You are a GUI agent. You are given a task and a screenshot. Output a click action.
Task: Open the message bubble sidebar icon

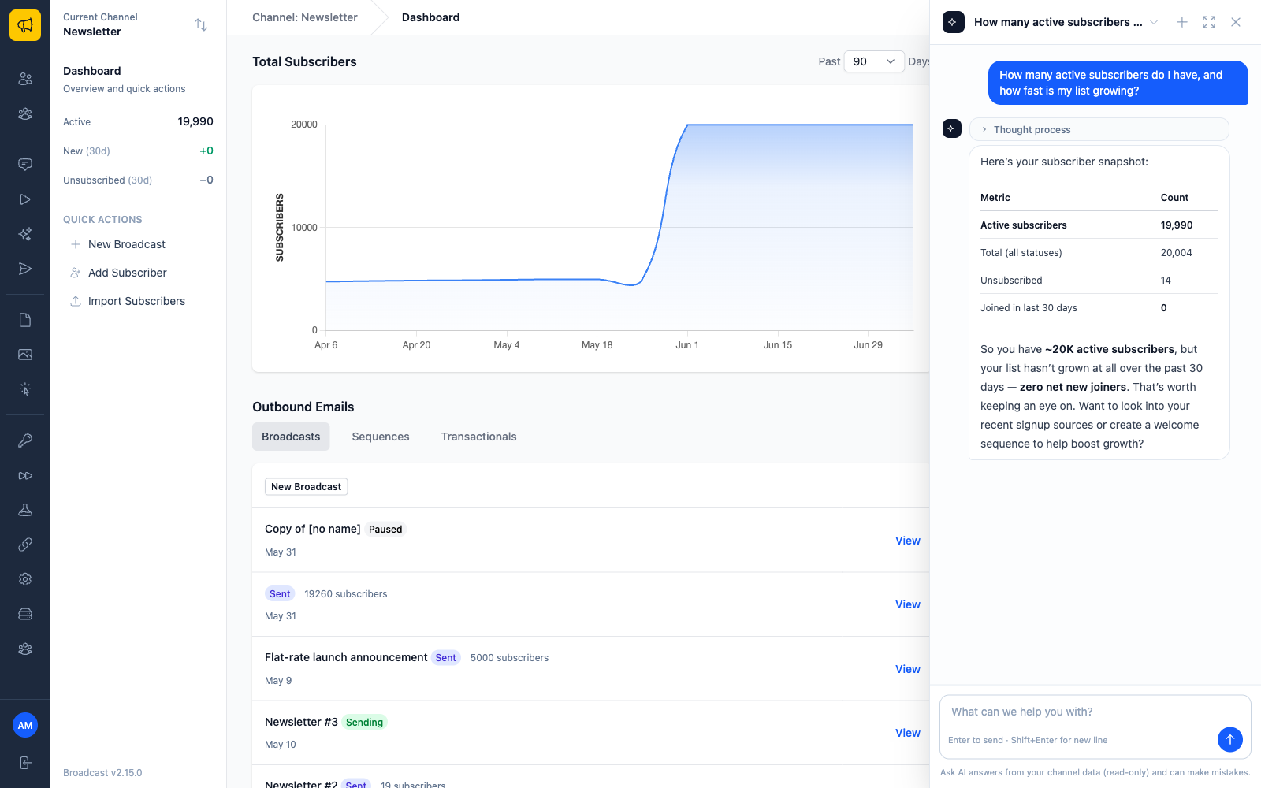pyautogui.click(x=25, y=165)
